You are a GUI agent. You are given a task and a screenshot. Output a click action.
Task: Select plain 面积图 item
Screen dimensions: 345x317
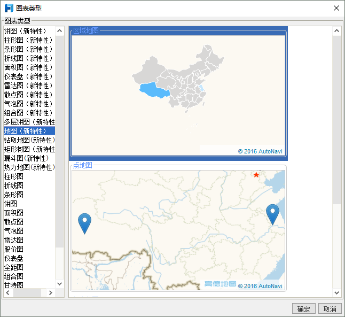pos(29,213)
